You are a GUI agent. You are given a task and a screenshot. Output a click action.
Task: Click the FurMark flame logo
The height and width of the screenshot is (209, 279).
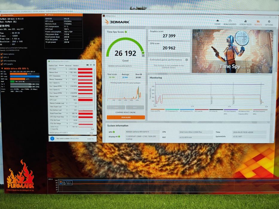pyautogui.click(x=20, y=174)
